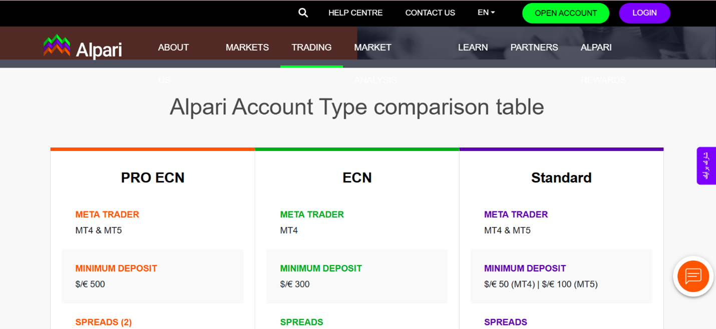Click the search magnifier icon
The height and width of the screenshot is (329, 716).
tap(303, 13)
